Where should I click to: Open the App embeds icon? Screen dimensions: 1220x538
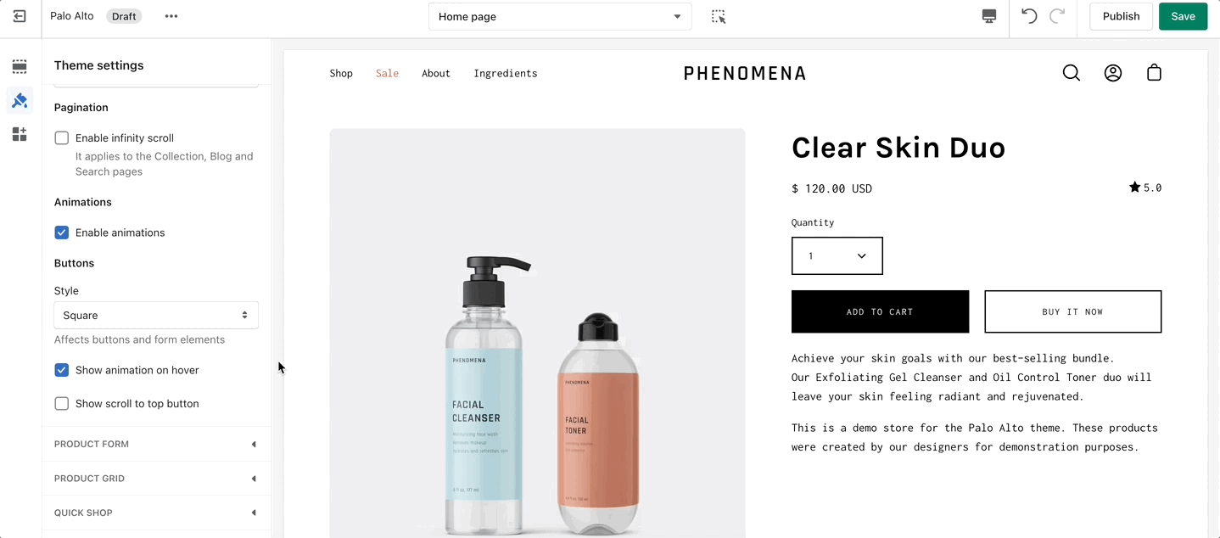(x=20, y=134)
